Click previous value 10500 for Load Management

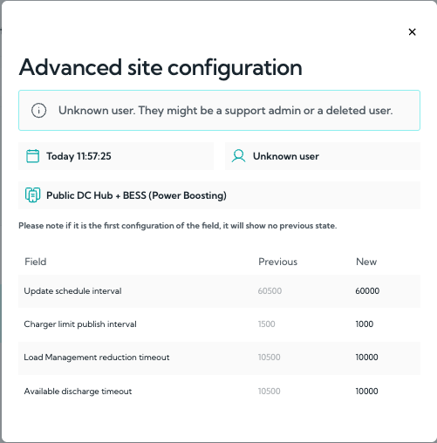click(269, 358)
